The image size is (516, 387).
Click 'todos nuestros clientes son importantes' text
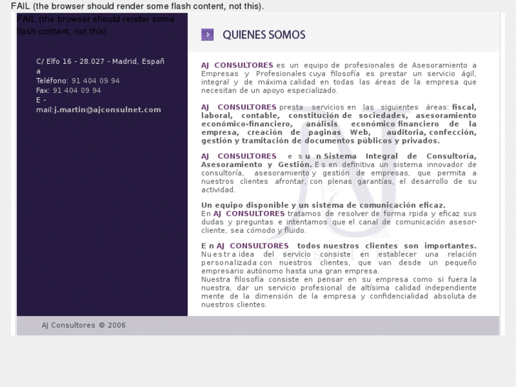click(386, 246)
